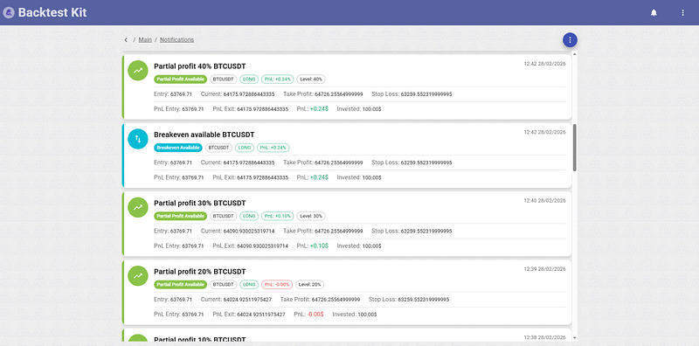Screen dimensions: 699x346
Task: Click the 12:42 timestamp on Partial profit 40% card
Action: pos(544,64)
